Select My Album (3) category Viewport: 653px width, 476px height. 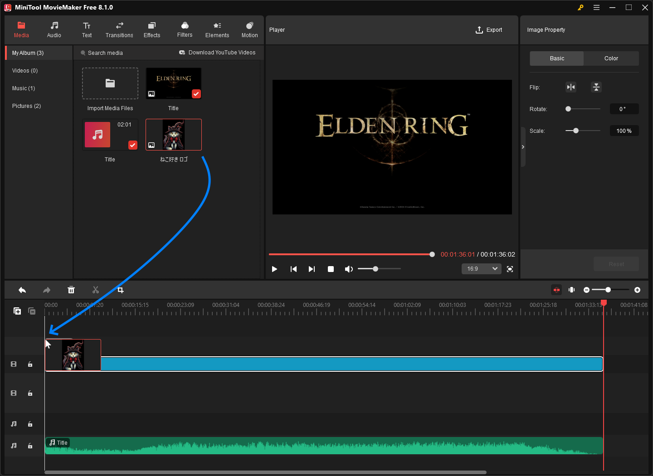coord(39,53)
